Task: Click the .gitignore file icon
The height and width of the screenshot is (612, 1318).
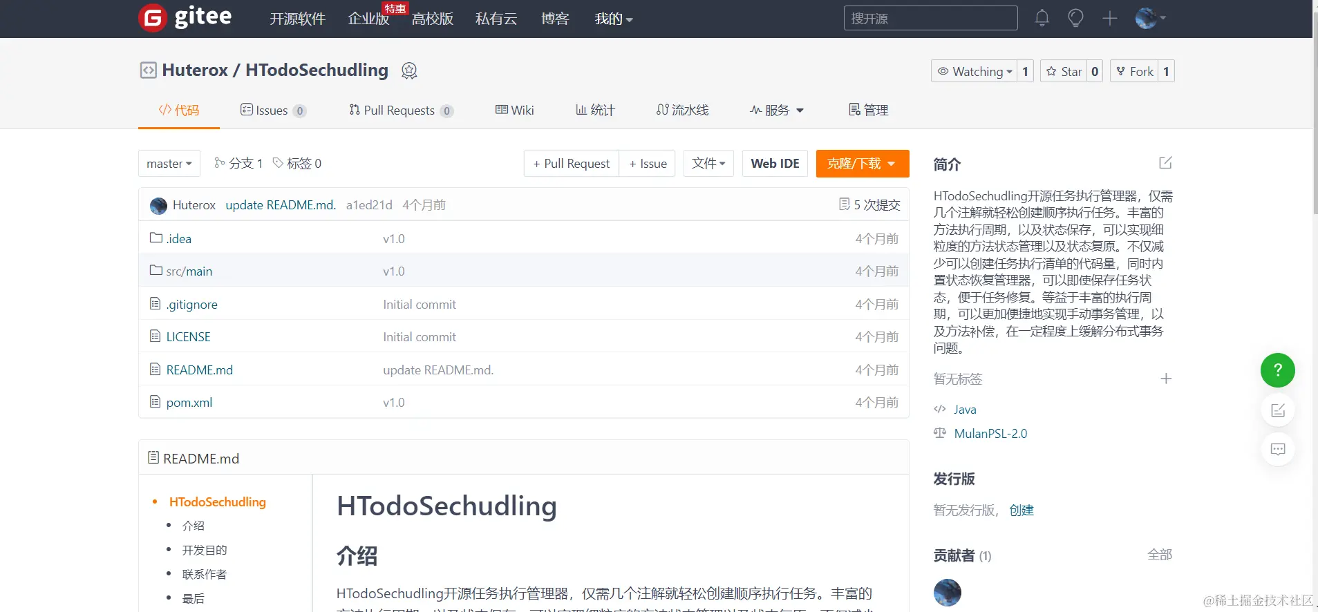Action: (156, 303)
